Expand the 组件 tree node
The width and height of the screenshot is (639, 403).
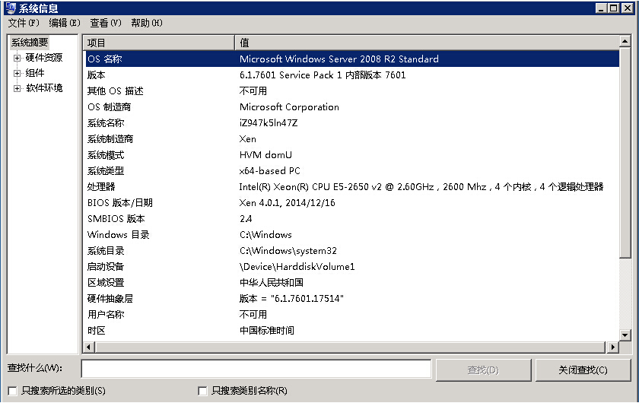click(17, 73)
